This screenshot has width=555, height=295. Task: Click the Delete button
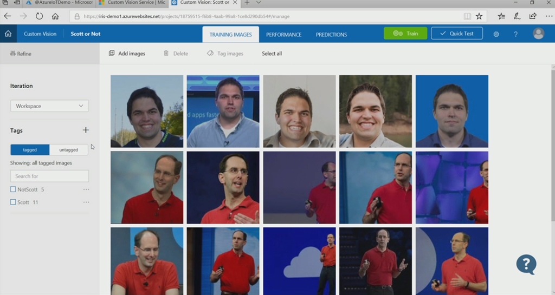(176, 54)
